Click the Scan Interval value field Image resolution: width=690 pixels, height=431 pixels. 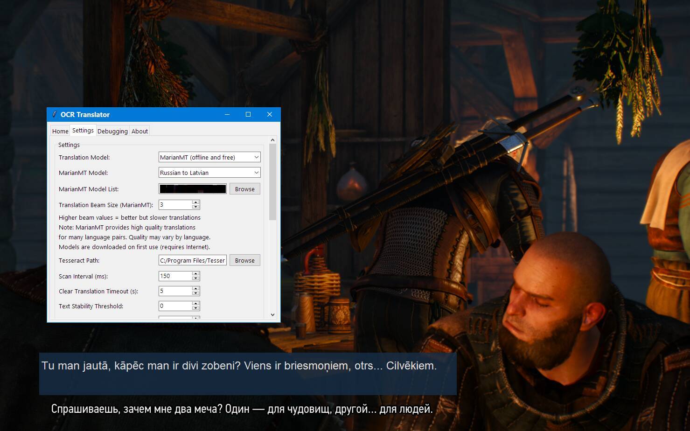coord(175,276)
